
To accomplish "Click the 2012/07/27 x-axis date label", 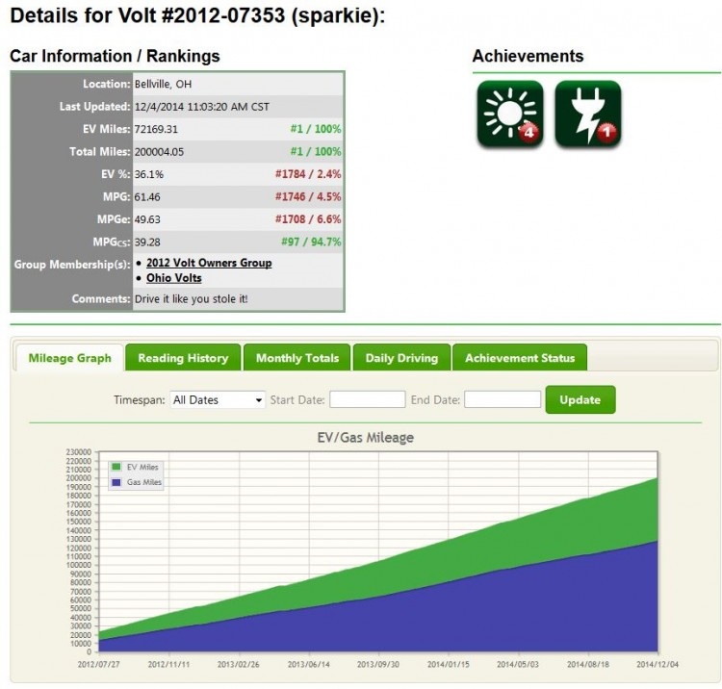I will (x=98, y=665).
